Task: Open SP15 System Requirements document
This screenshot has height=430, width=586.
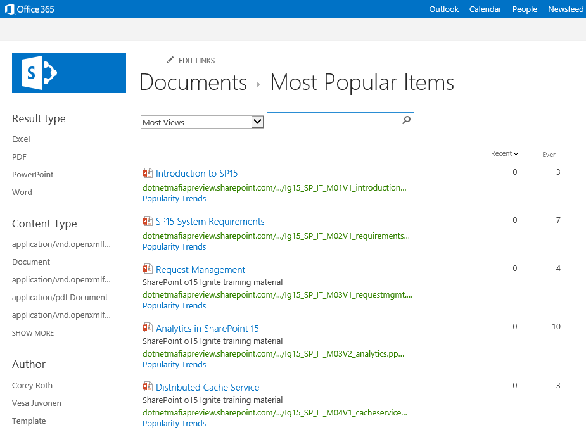Action: tap(210, 222)
